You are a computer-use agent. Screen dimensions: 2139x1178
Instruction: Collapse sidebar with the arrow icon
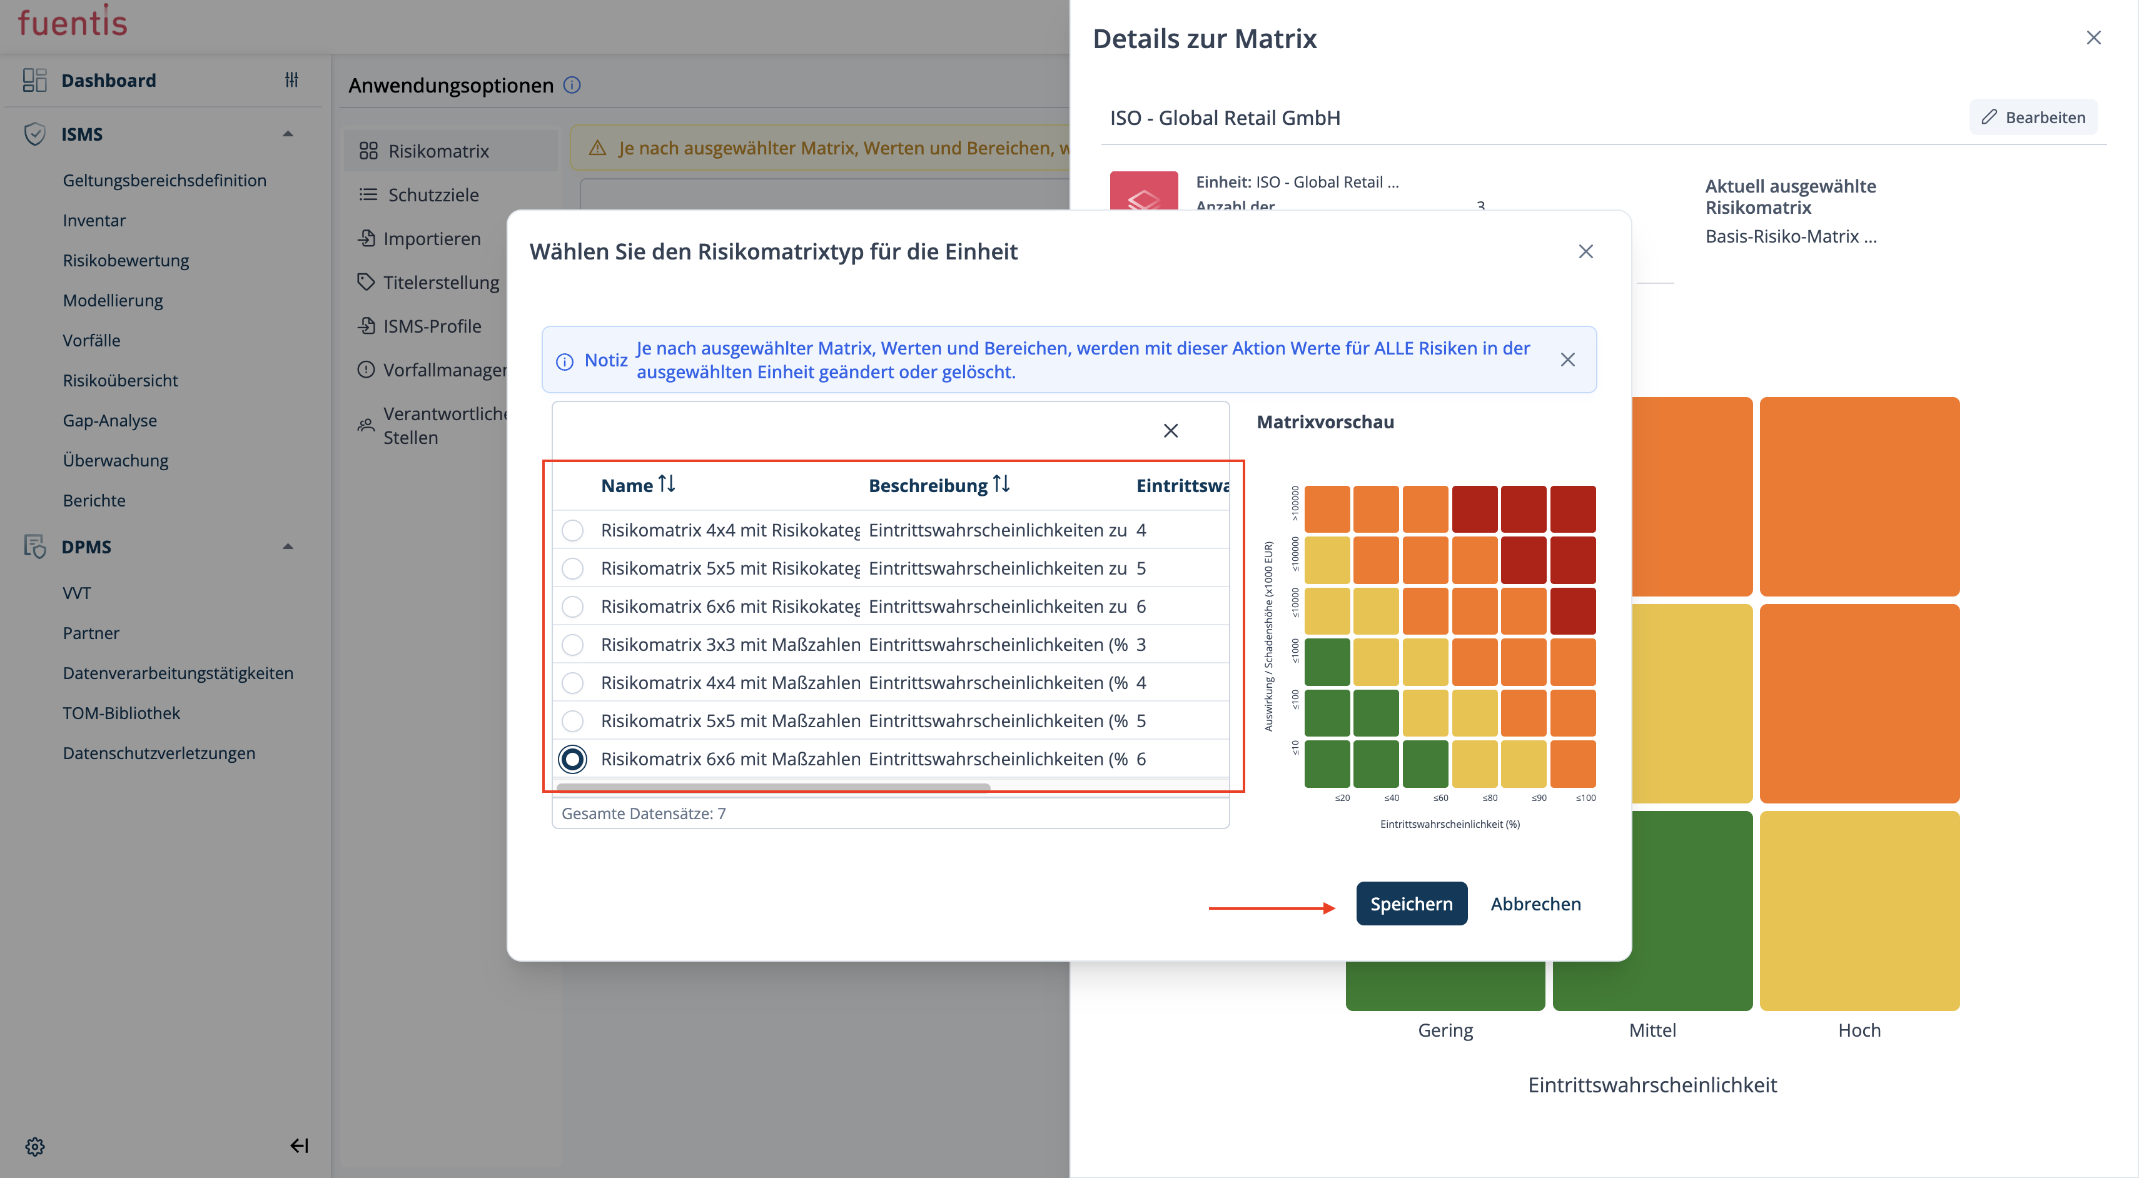pos(299,1147)
